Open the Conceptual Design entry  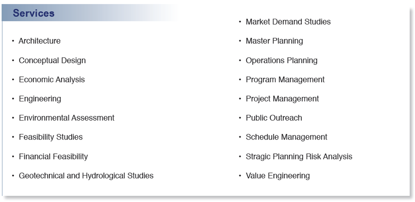tap(52, 60)
